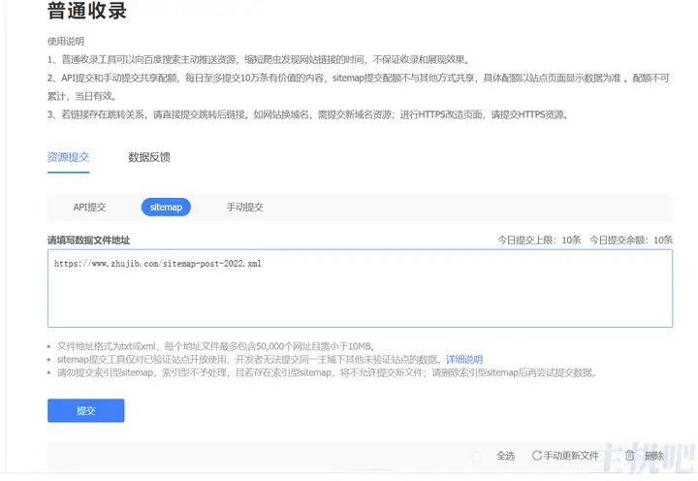Screen dimensions: 698x481
Task: Click the refresh icon beside 手动更新文件
Action: (537, 455)
